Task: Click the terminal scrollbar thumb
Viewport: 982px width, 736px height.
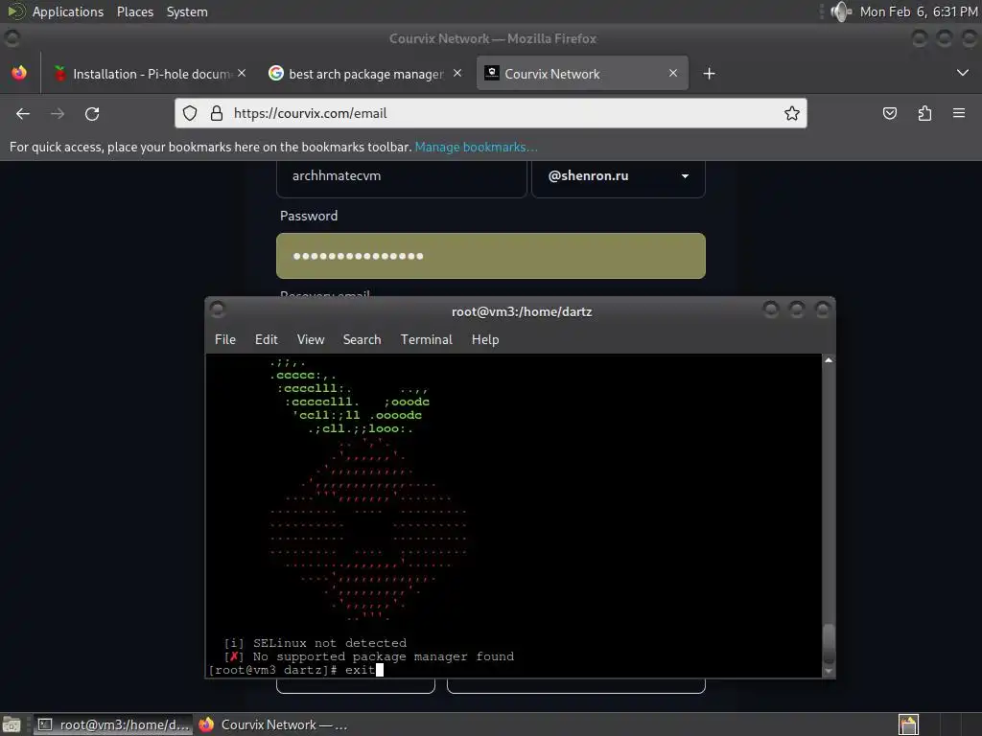Action: (829, 643)
